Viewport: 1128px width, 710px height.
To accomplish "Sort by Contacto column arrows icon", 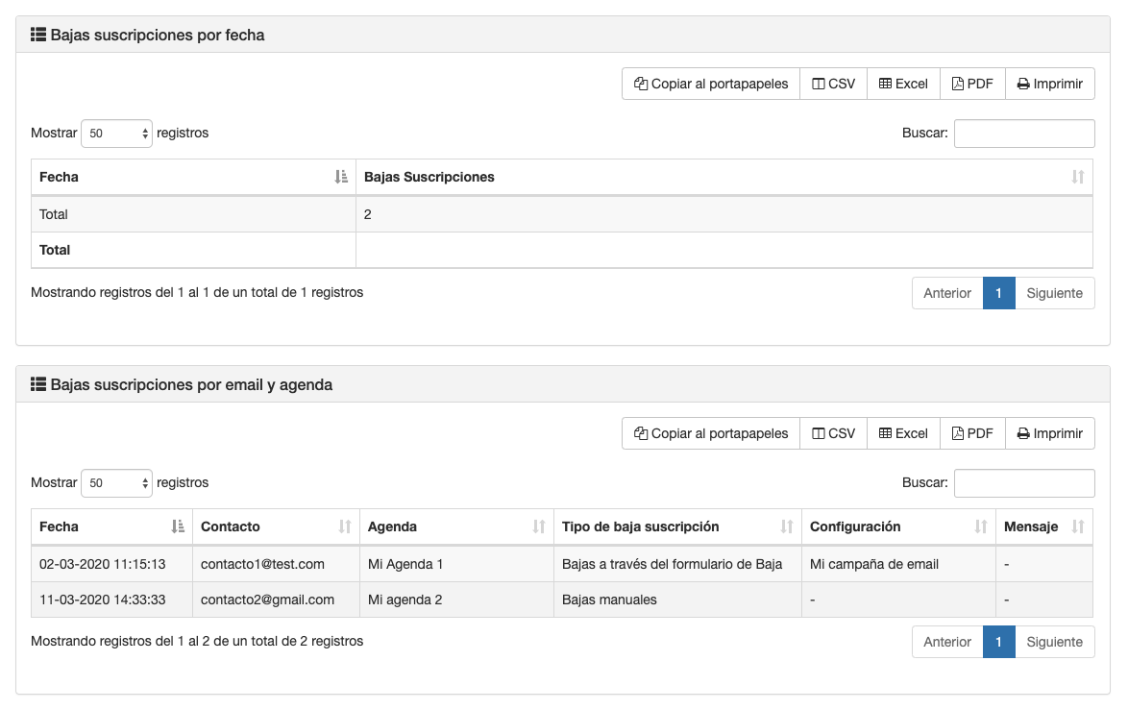I will (345, 526).
